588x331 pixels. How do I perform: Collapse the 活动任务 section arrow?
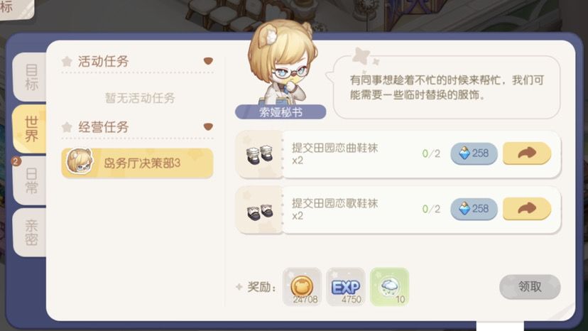(208, 61)
